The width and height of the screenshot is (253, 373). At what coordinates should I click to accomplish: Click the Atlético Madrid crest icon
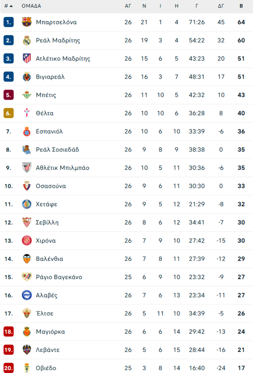click(x=27, y=59)
